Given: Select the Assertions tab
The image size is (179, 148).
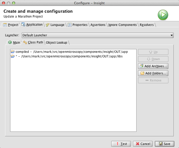Looking at the screenshot, I should tap(98, 25).
